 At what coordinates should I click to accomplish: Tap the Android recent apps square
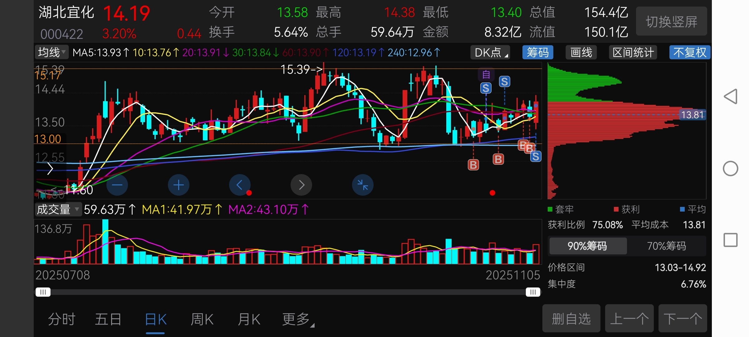pyautogui.click(x=731, y=240)
